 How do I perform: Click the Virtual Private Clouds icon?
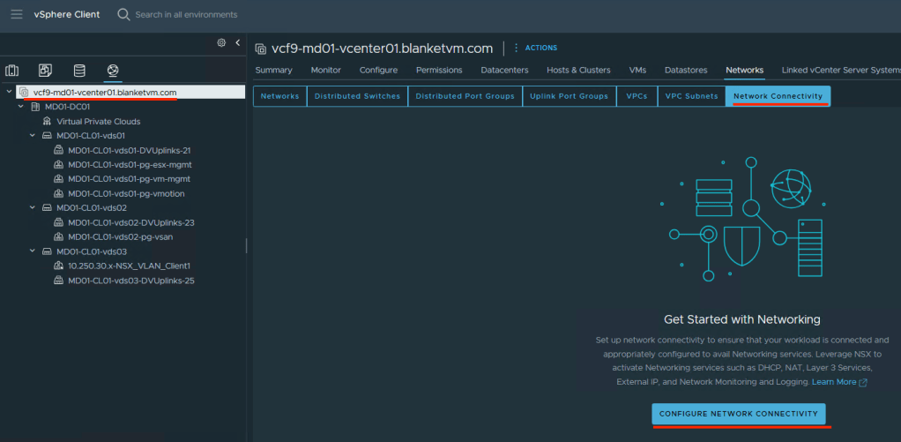click(x=47, y=121)
